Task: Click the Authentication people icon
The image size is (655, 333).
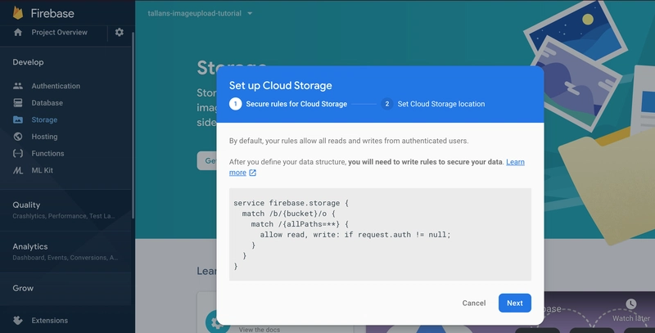Action: pos(18,86)
